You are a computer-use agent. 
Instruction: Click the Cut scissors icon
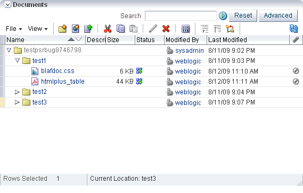point(108,29)
